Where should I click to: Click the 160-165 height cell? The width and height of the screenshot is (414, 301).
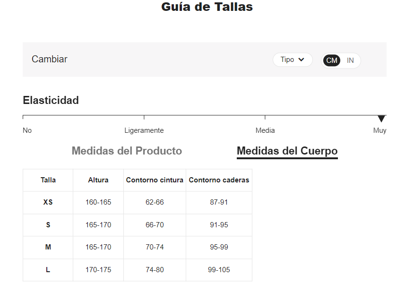98,202
